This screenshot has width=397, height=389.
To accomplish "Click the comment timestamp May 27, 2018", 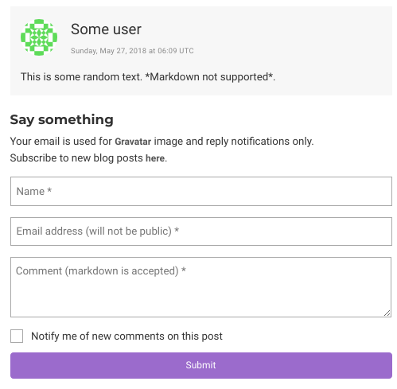I will pyautogui.click(x=132, y=51).
